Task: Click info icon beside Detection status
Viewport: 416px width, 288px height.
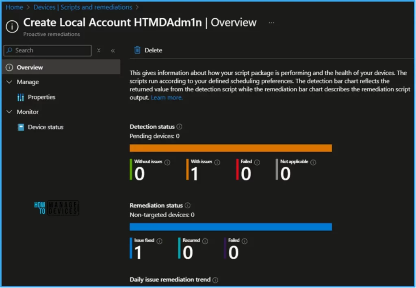Action: (179, 126)
